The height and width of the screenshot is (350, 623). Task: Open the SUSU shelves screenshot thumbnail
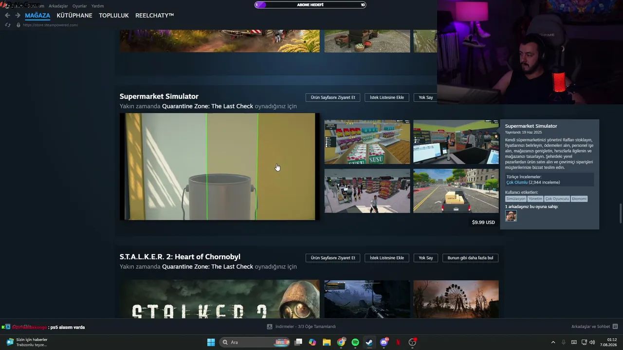(x=367, y=142)
